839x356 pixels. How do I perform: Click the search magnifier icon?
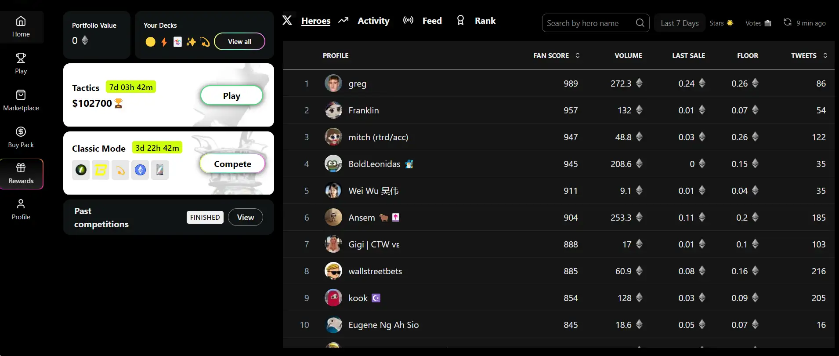[x=640, y=23]
